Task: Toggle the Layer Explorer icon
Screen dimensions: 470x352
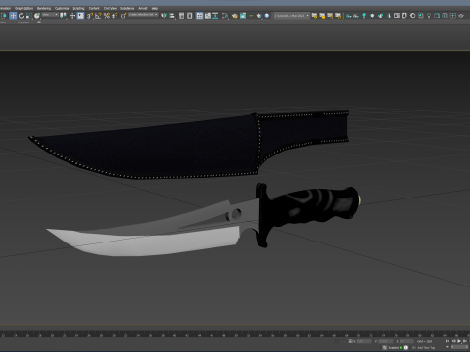Action: click(189, 16)
